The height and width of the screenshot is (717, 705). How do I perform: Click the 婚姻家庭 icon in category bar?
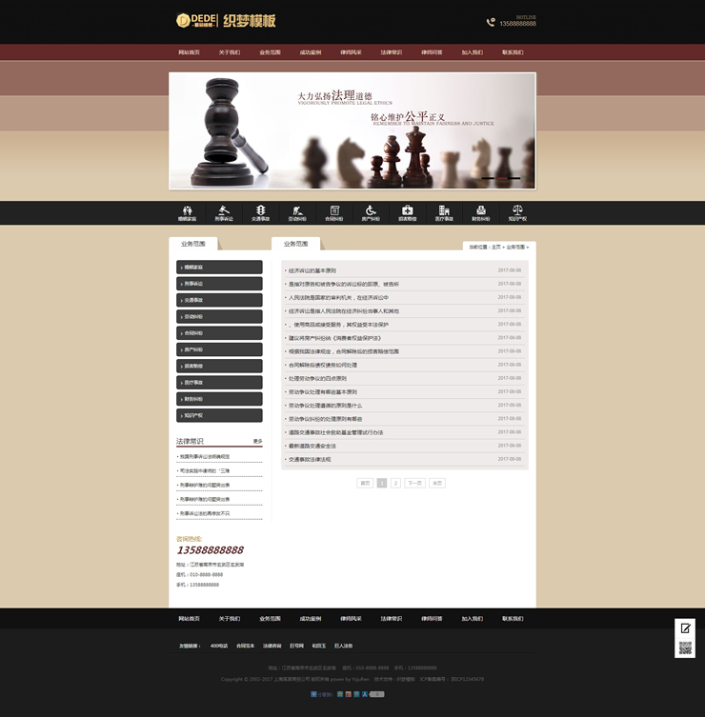coord(188,209)
